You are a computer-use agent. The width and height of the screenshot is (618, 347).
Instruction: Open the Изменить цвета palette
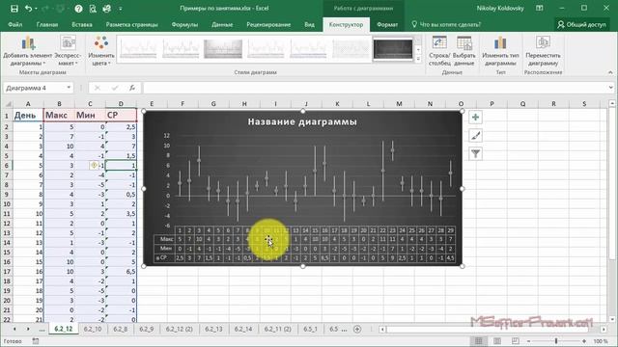[100, 51]
